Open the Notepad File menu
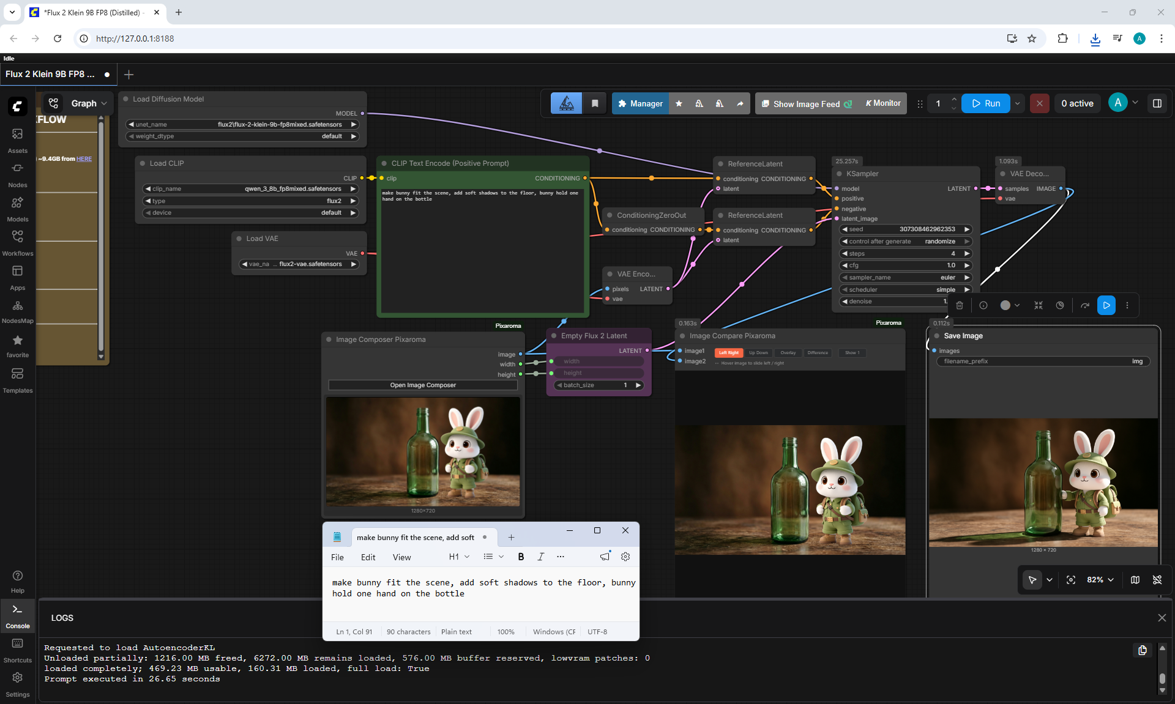1175x704 pixels. pyautogui.click(x=337, y=557)
